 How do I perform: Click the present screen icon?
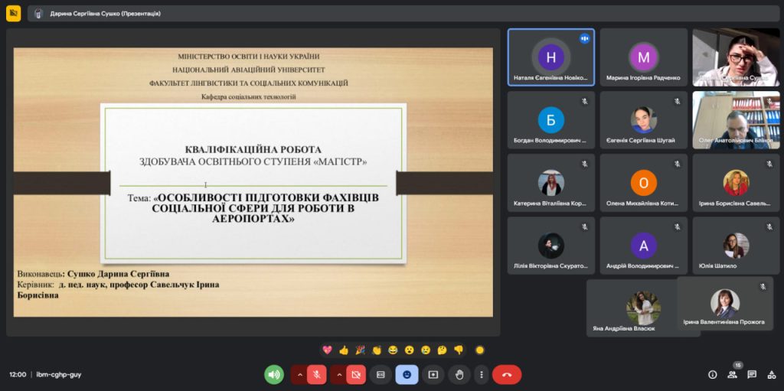tap(433, 374)
